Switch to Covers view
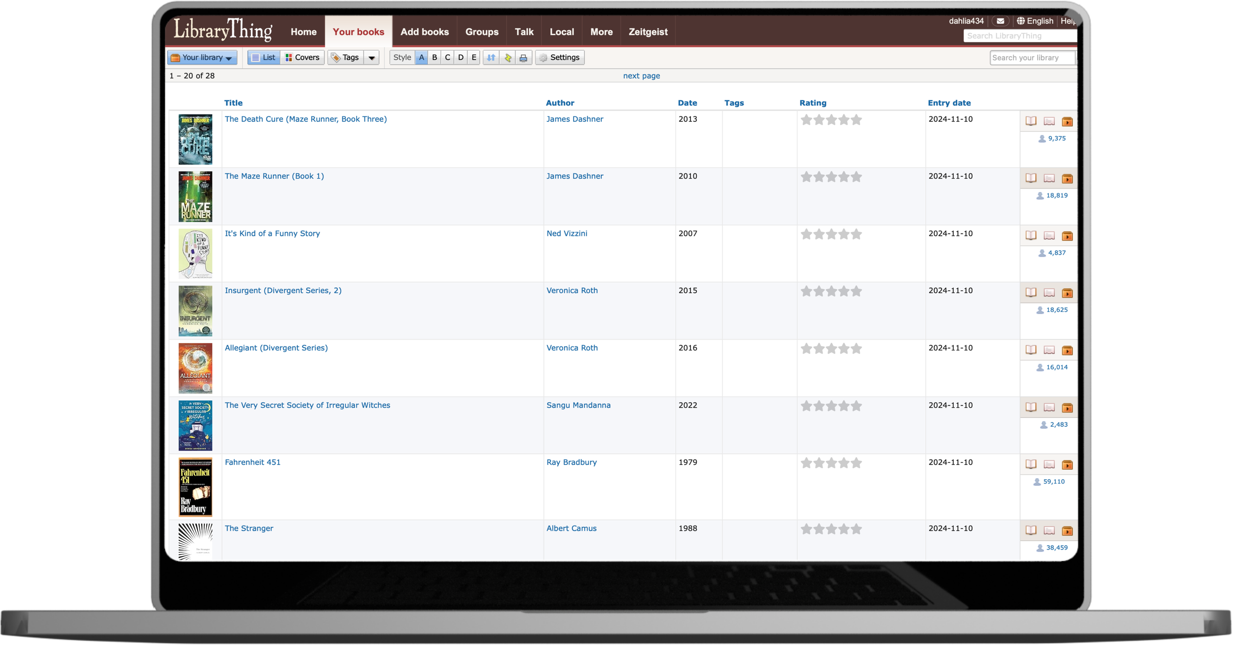1233x645 pixels. [x=302, y=58]
